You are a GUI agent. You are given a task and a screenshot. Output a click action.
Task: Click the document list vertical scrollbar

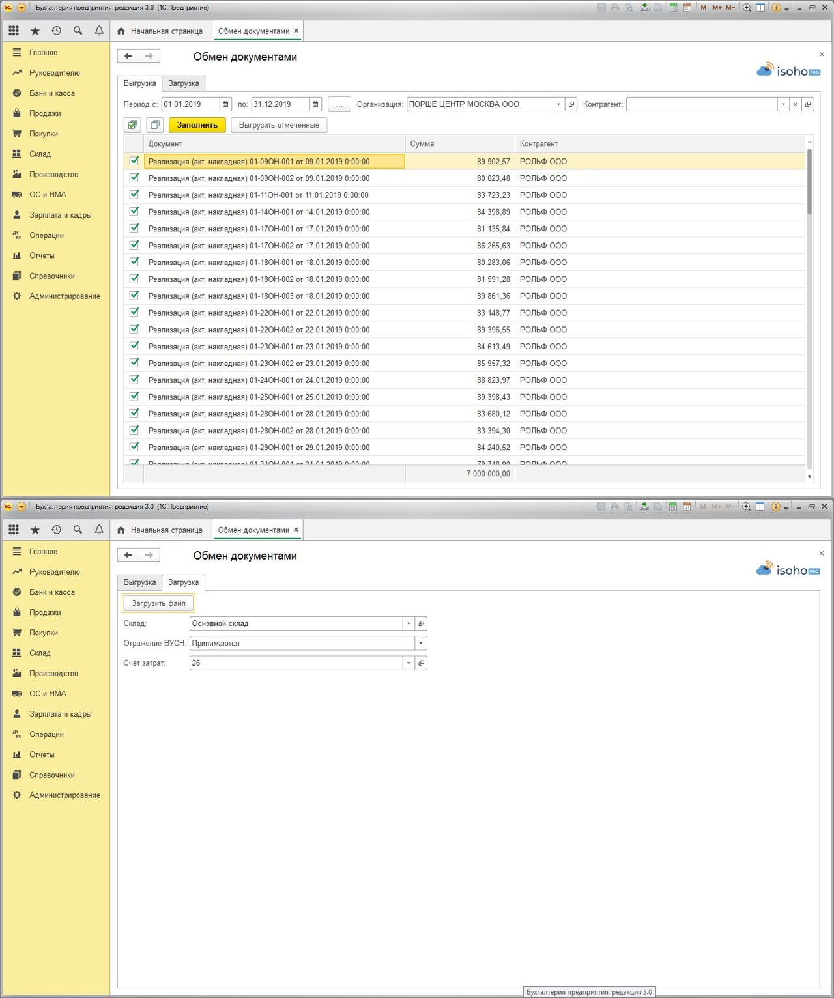coord(810,181)
